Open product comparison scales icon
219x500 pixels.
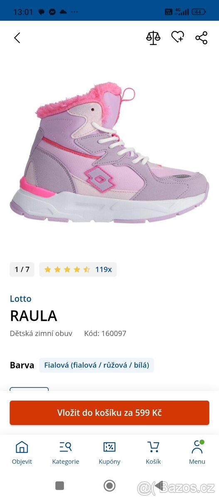(153, 38)
